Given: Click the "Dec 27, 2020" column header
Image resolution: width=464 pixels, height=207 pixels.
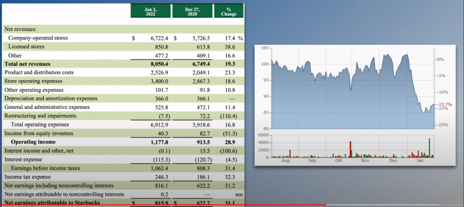Looking at the screenshot, I should click(193, 11).
